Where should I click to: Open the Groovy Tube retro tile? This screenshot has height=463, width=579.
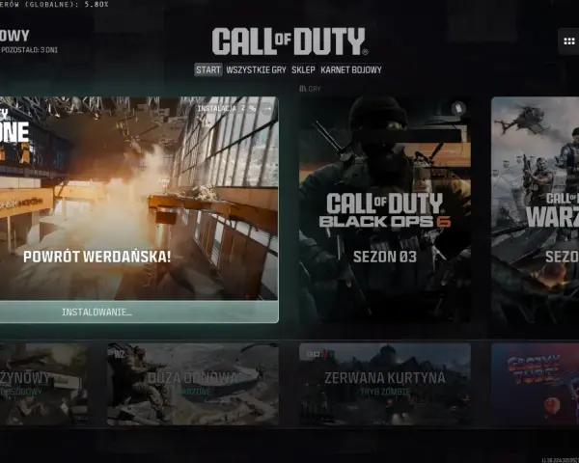535,384
